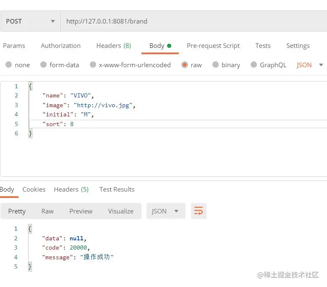Viewport: 327px width, 287px height.
Task: Click the request URL input field
Action: pyautogui.click(x=194, y=21)
